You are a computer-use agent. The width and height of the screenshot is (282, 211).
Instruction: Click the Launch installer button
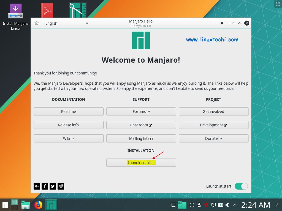click(141, 162)
